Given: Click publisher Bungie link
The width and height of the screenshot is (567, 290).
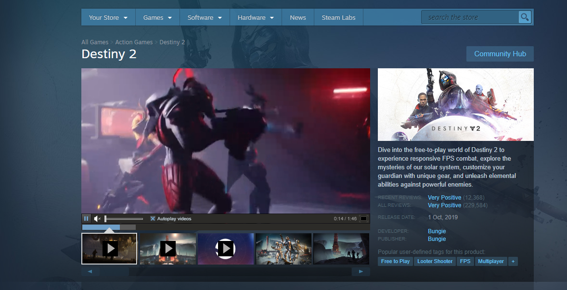Looking at the screenshot, I should coord(437,239).
